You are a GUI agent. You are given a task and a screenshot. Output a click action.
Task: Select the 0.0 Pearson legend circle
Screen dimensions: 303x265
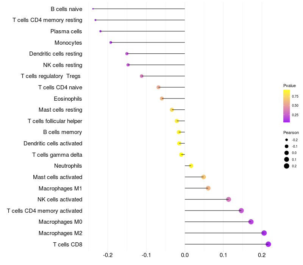(x=287, y=153)
